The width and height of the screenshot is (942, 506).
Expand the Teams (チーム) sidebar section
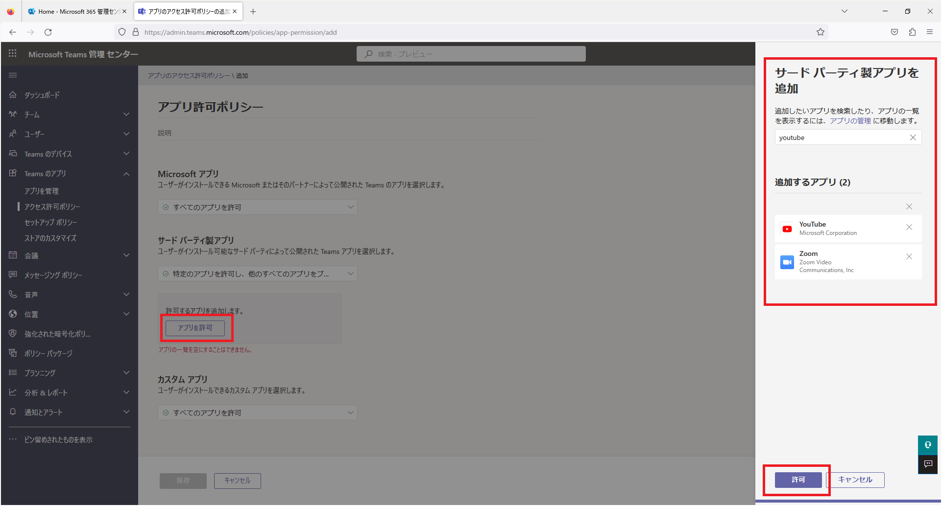[x=126, y=115]
